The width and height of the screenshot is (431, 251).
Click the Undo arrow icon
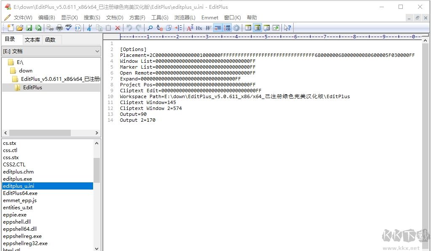click(129, 28)
